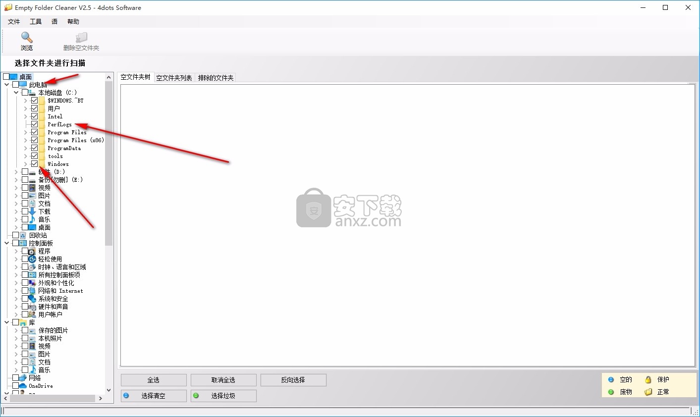This screenshot has width=700, height=417.
Task: Click the 轻松使用 ease of access icon
Action: (32, 259)
